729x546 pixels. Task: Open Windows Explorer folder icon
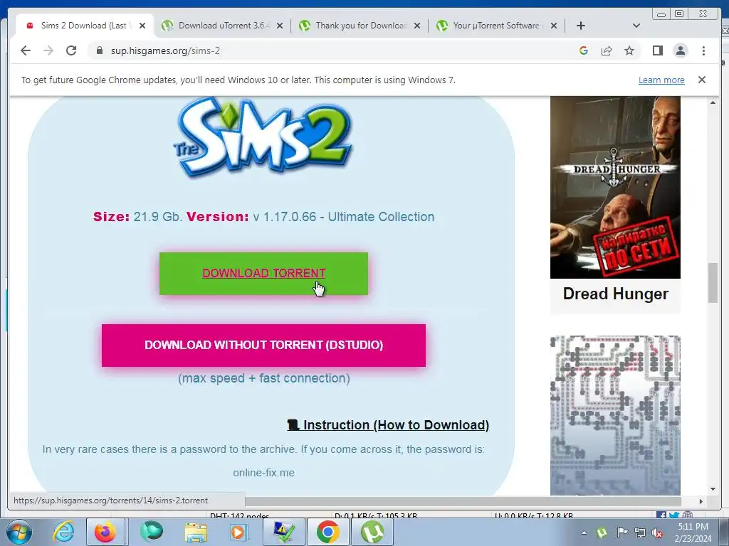click(196, 532)
